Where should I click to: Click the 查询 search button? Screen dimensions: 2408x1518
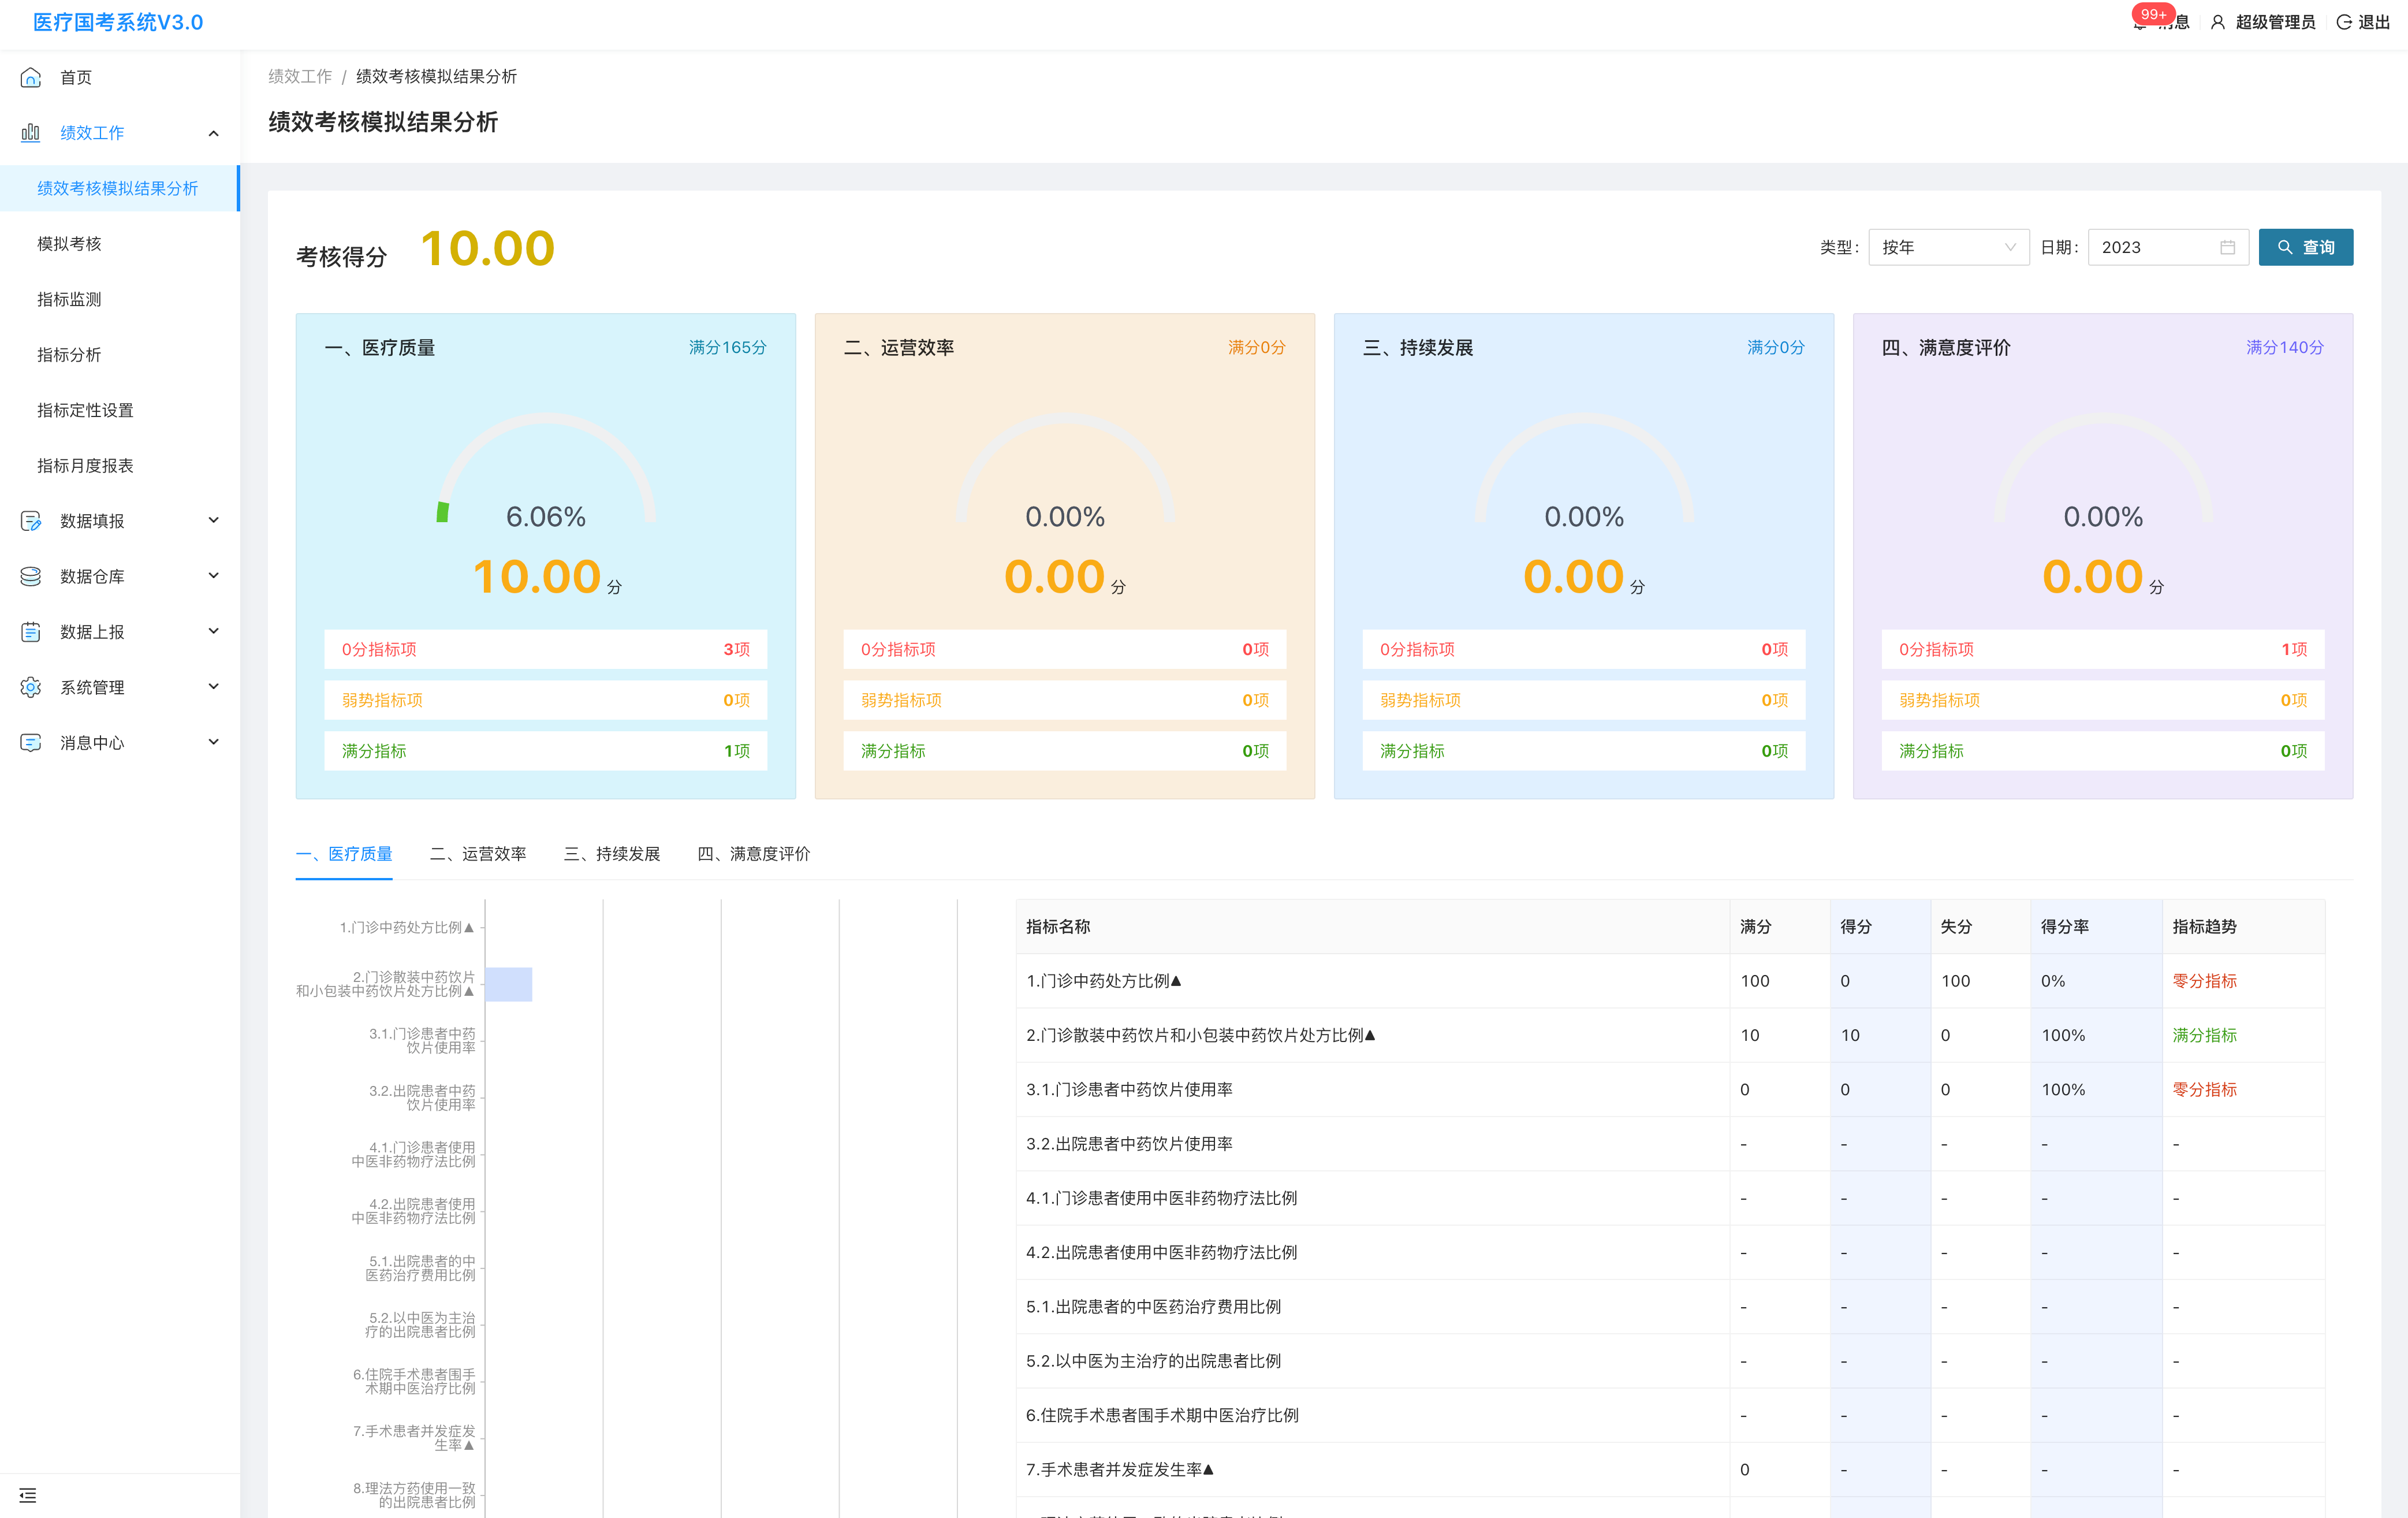tap(2305, 247)
